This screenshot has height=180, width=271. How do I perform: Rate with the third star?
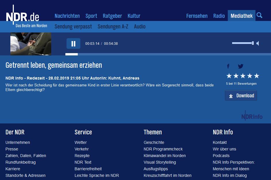coord(243,76)
